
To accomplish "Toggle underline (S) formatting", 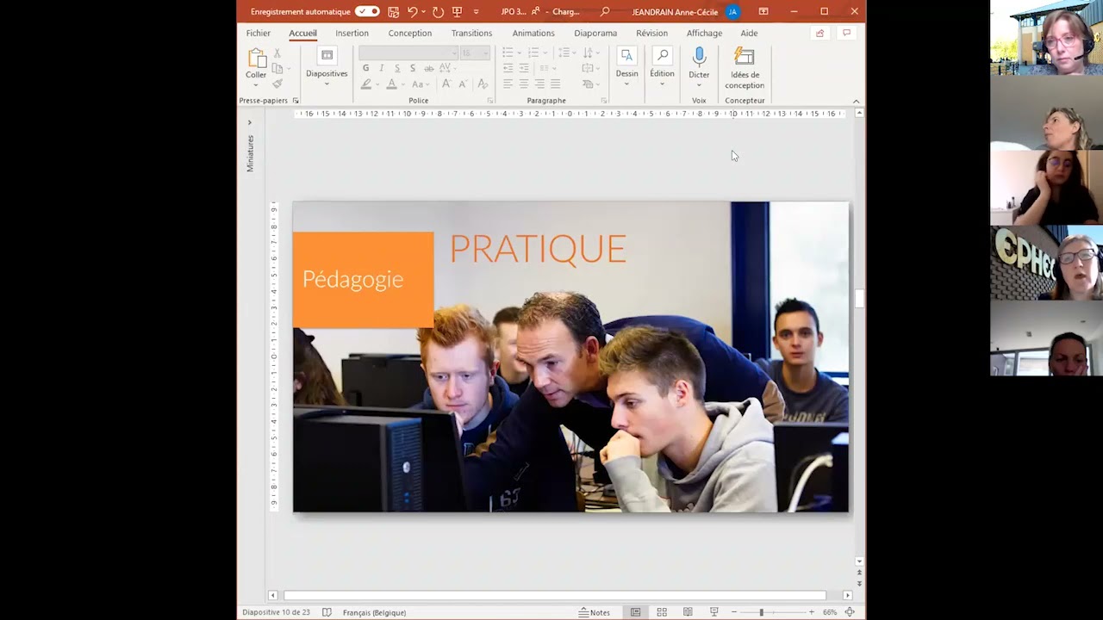I will click(x=396, y=68).
